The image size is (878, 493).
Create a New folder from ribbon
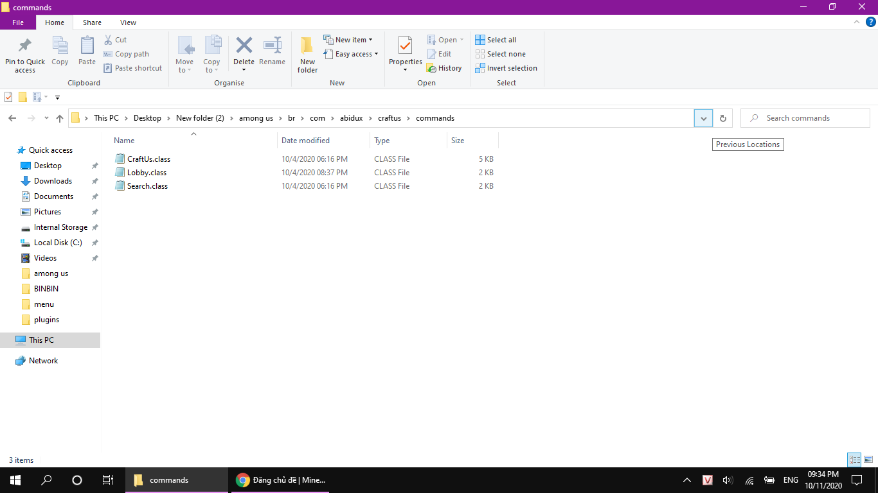point(307,54)
